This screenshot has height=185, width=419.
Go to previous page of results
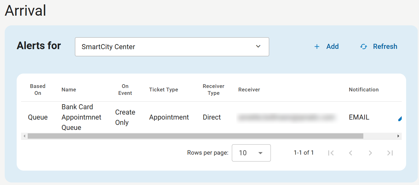click(350, 153)
